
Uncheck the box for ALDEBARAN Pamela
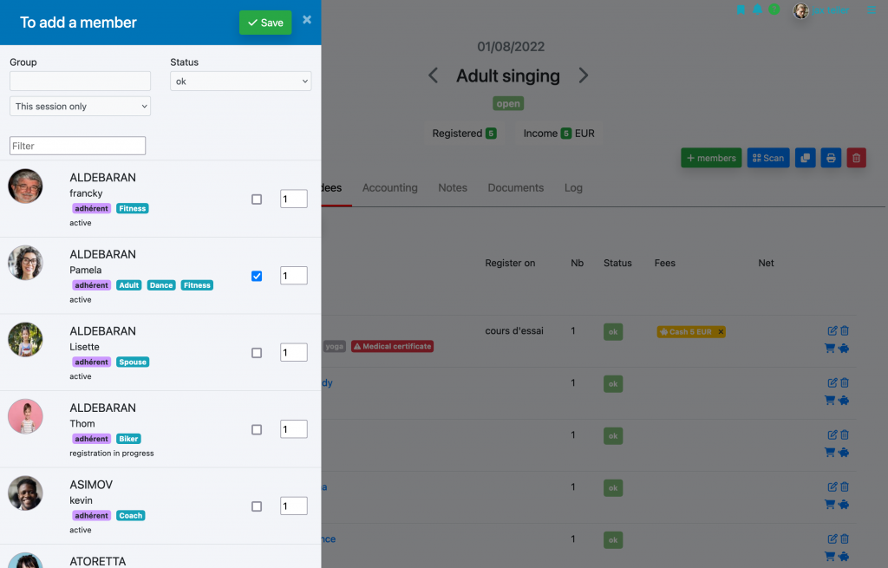[257, 276]
